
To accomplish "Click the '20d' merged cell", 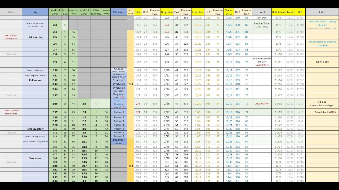I will [131, 84].
